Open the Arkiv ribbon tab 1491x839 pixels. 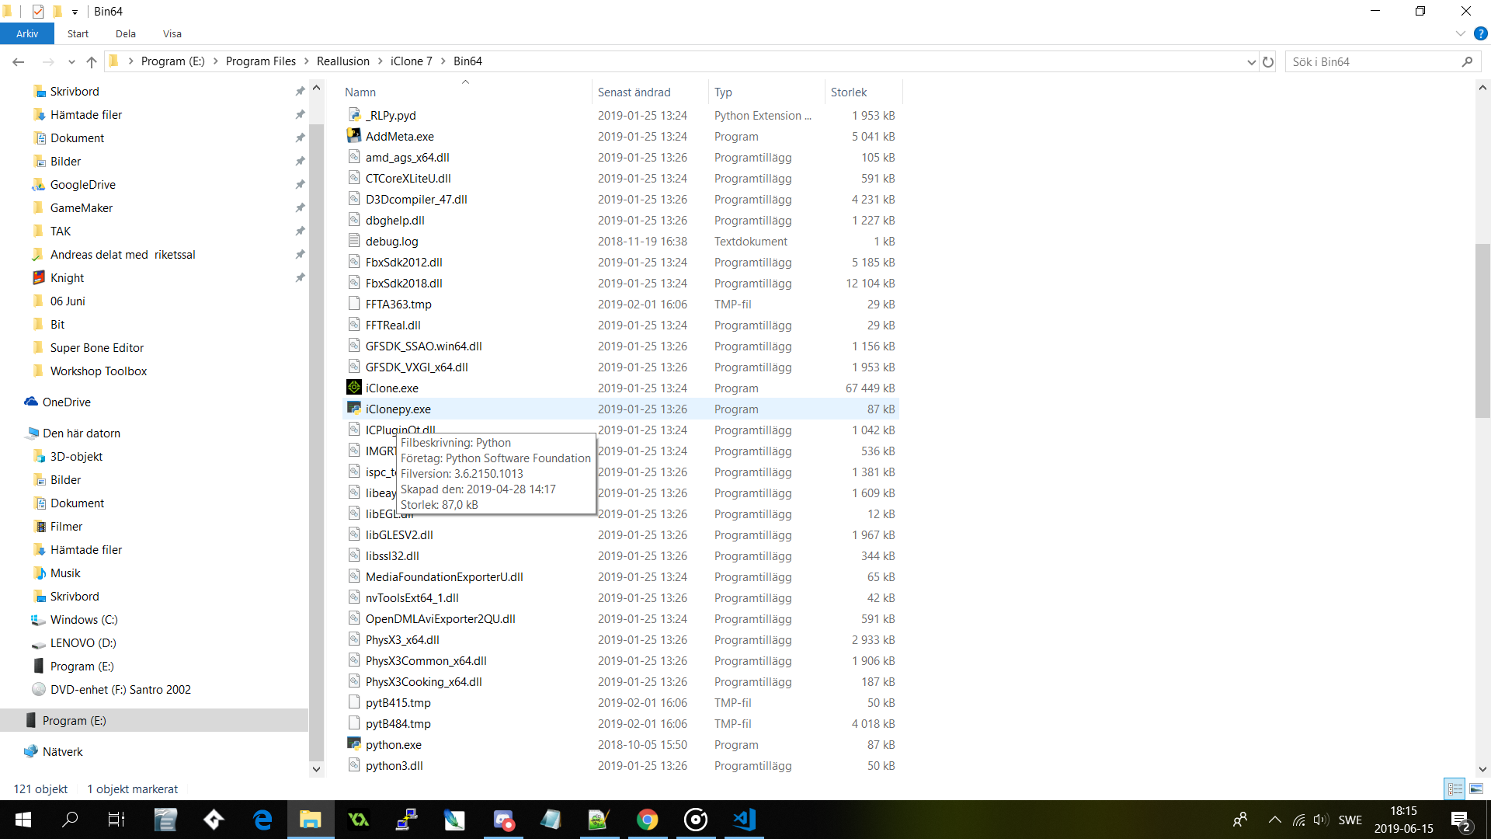point(27,33)
